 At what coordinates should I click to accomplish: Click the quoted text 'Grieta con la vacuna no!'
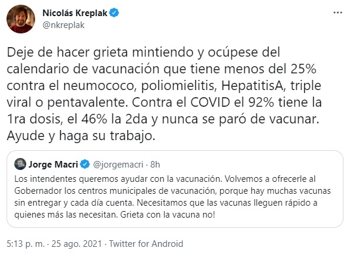[168, 215]
